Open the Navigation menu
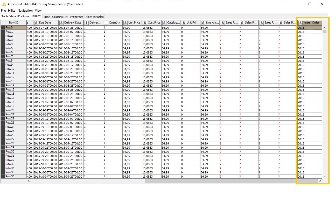Screen dimensions: 335x198 pos(25,11)
